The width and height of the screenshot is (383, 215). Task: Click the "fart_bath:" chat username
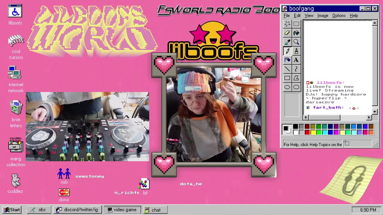[328, 107]
